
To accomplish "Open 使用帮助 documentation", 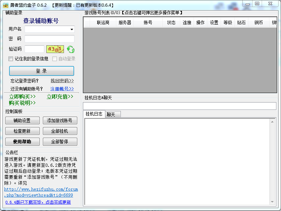I will (x=22, y=141).
